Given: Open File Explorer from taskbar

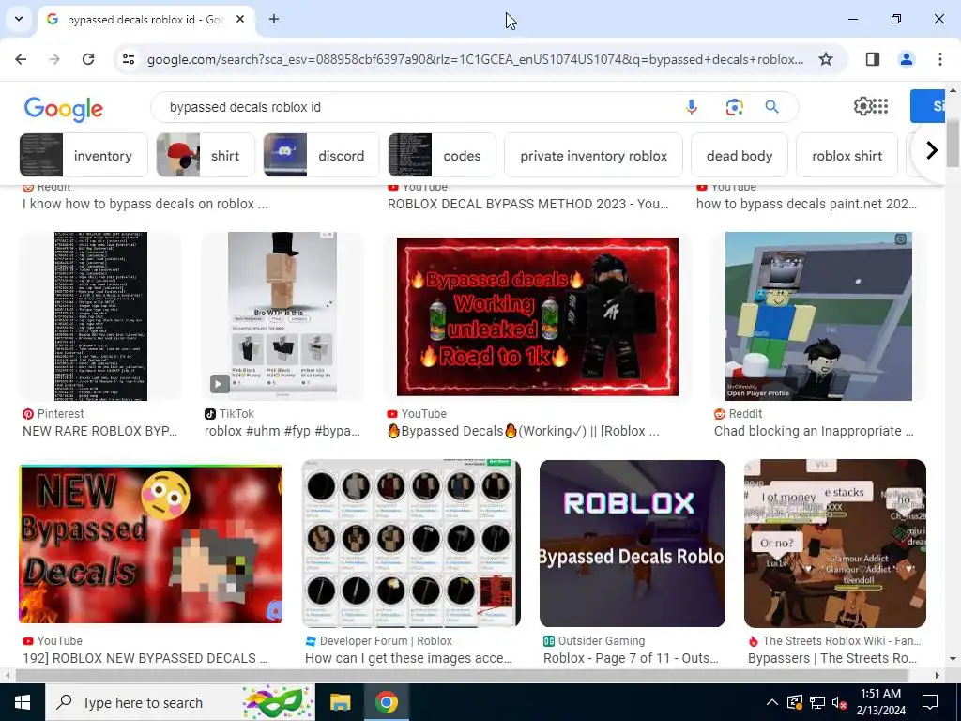Looking at the screenshot, I should [340, 702].
